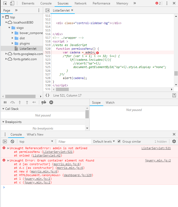Expand the dist folder

click(x=12, y=38)
